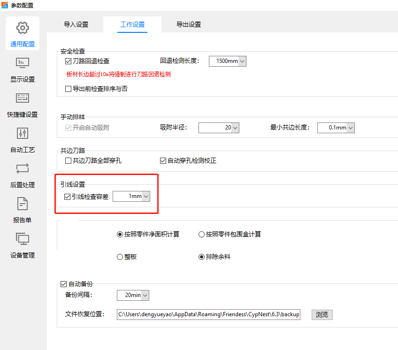Enable 共边刀路全部穿孔 checkbox
Viewport: 398px width, 350px height.
click(x=68, y=161)
